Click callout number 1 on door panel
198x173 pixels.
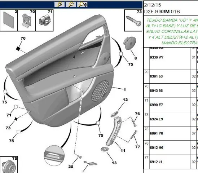click(125, 89)
